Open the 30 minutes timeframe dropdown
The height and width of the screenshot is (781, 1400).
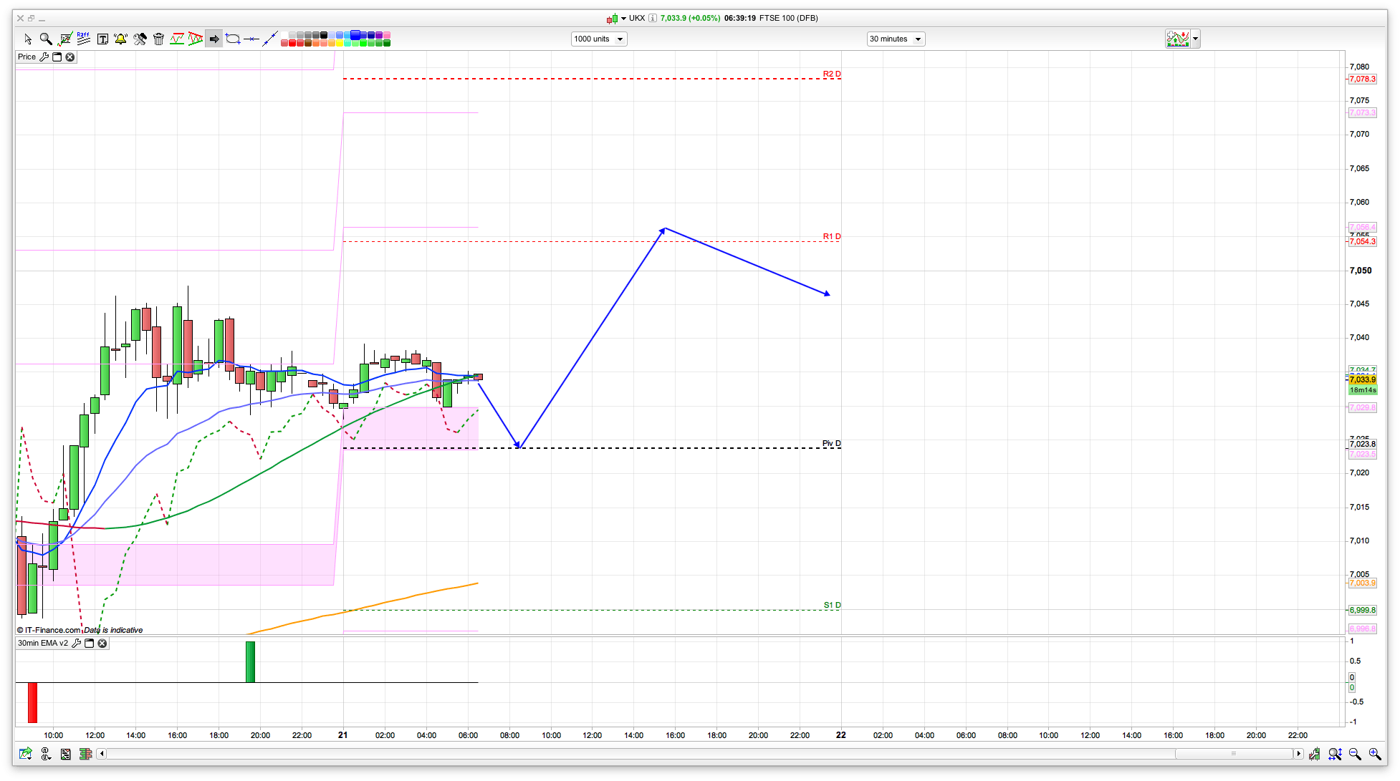(895, 39)
